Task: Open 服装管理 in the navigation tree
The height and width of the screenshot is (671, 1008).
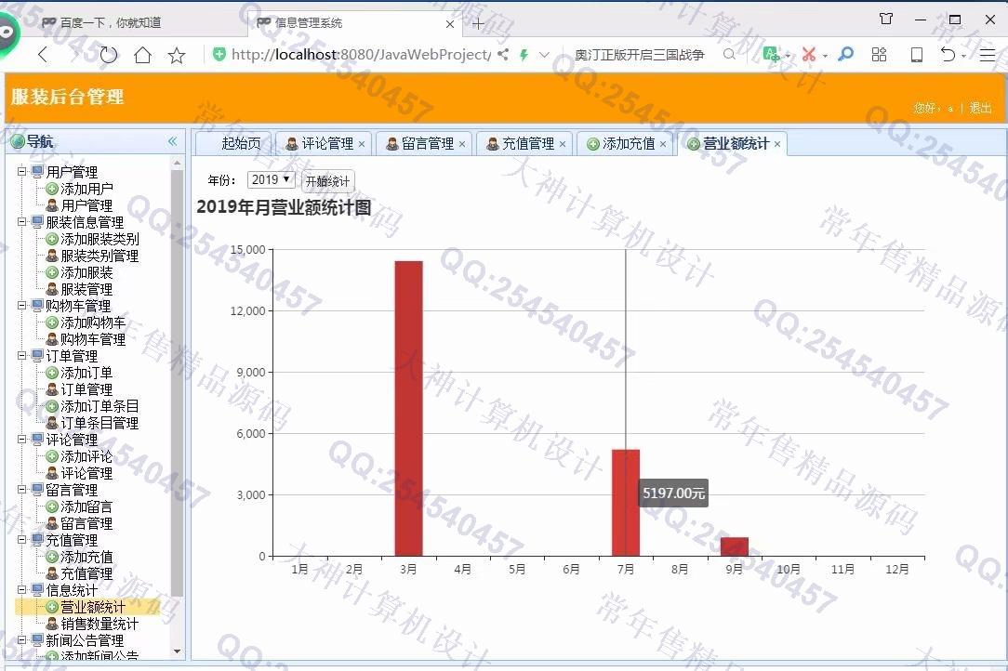Action: click(x=86, y=289)
